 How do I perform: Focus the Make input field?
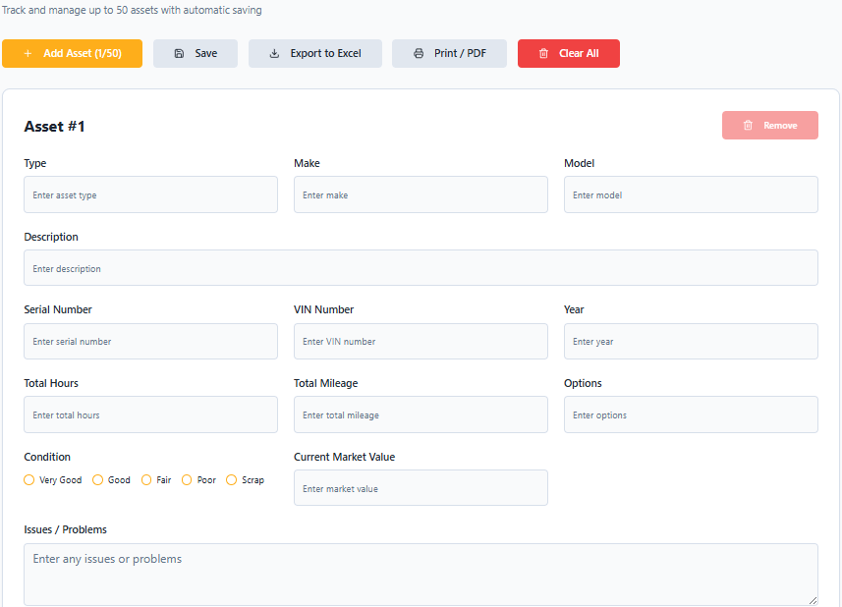[x=421, y=194]
